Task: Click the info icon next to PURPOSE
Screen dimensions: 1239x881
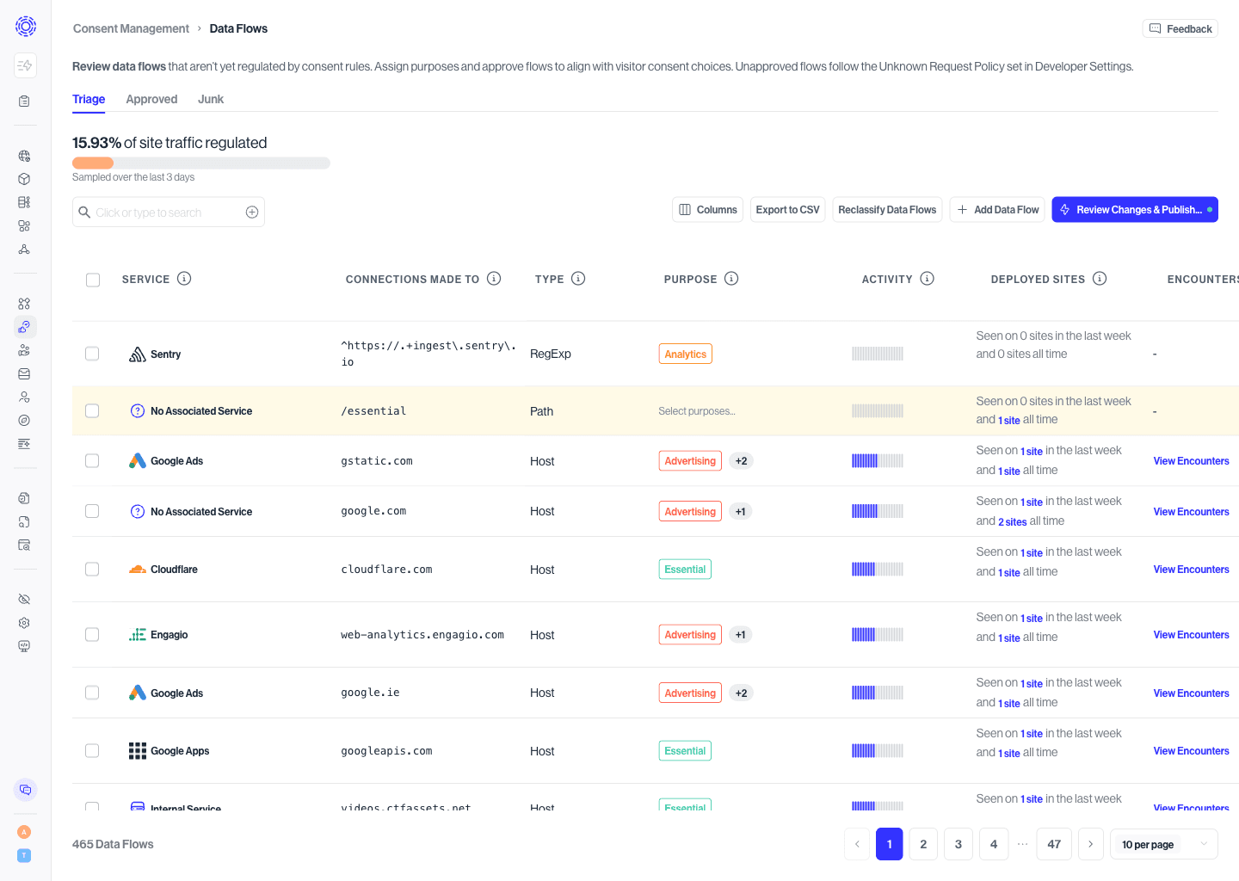Action: (x=731, y=279)
